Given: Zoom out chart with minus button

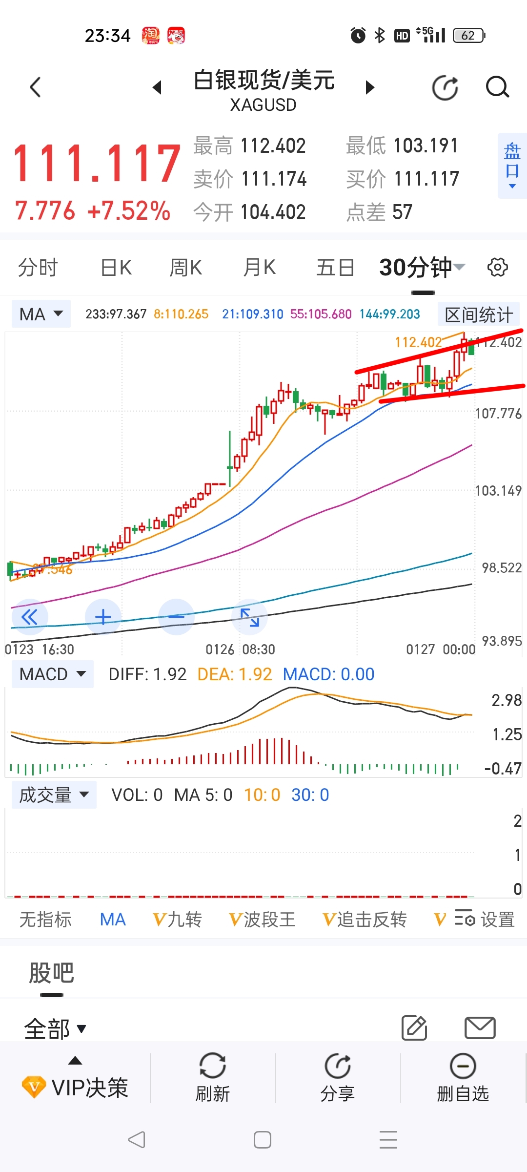Looking at the screenshot, I should pyautogui.click(x=176, y=617).
